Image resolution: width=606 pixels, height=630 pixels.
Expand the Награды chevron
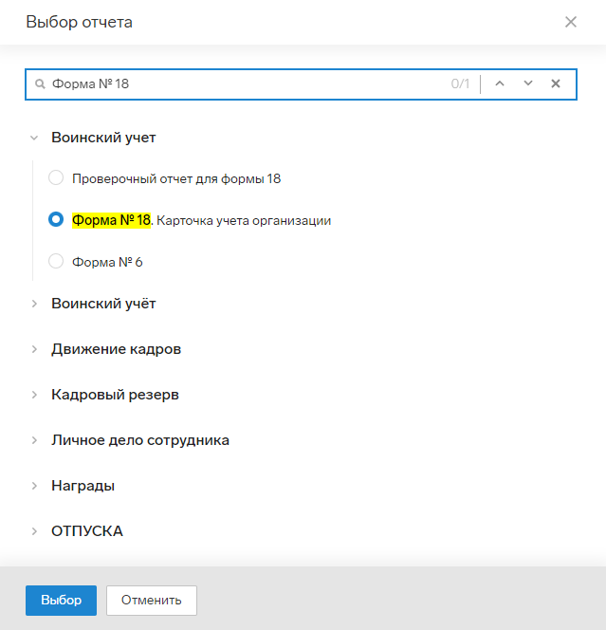34,486
